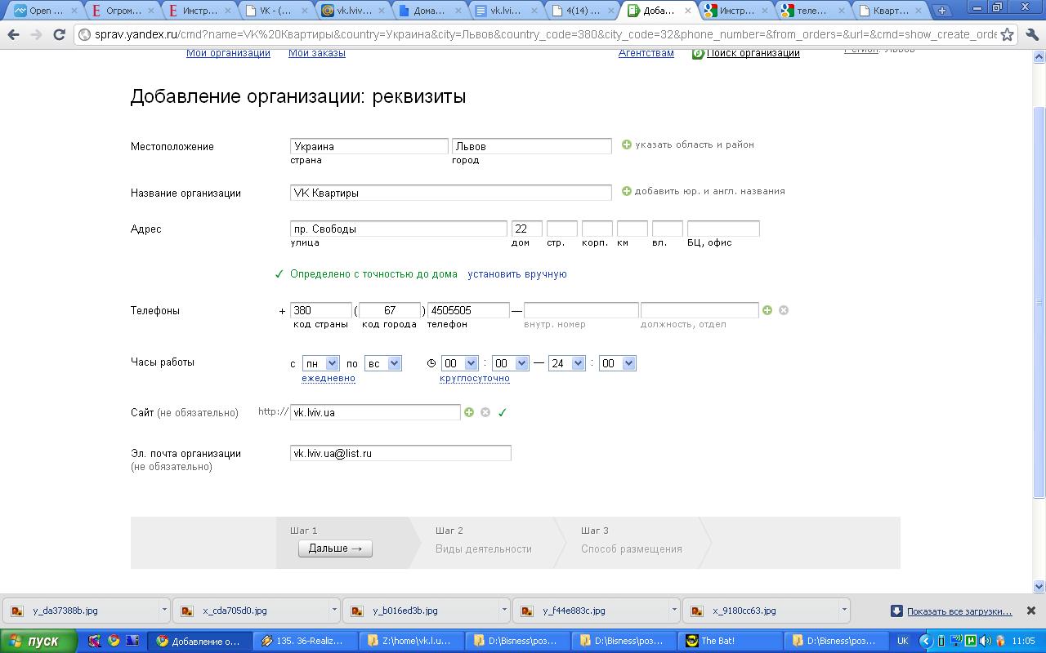Screen dimensions: 1046x653
Task: Bookmark this page with the star icon
Action: point(1008,34)
